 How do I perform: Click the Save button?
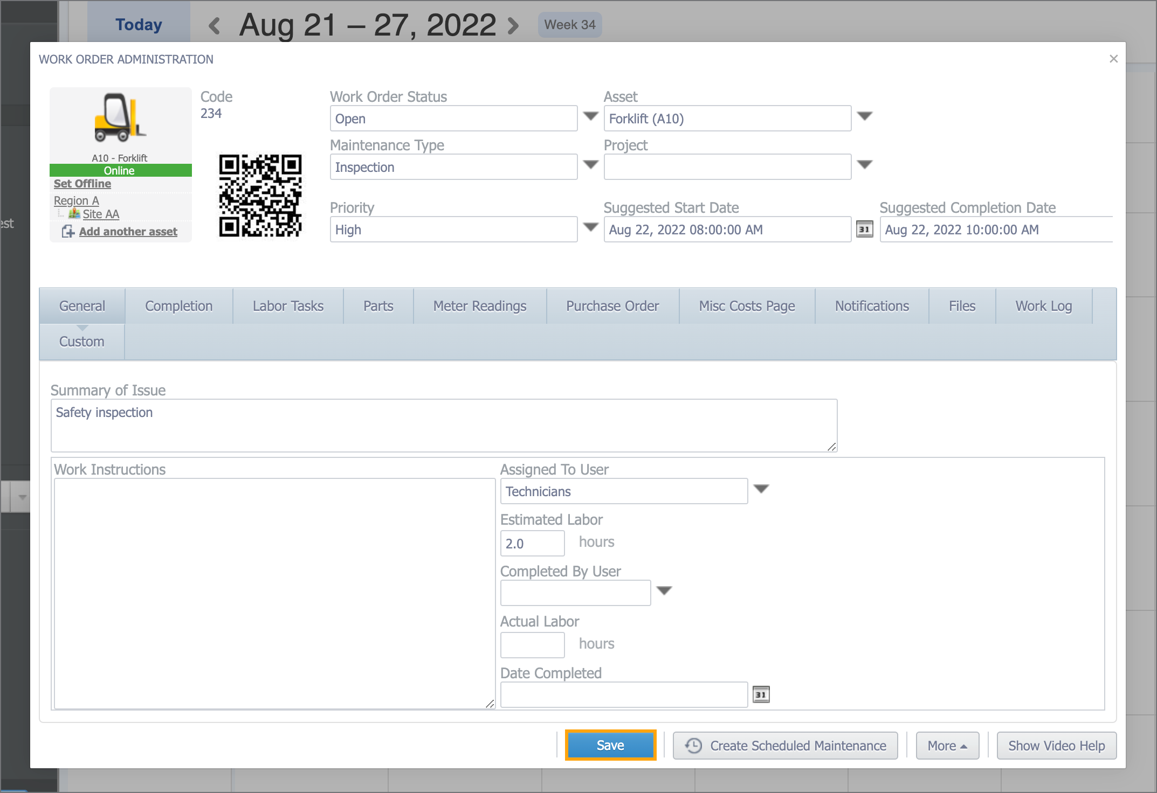[x=610, y=746]
